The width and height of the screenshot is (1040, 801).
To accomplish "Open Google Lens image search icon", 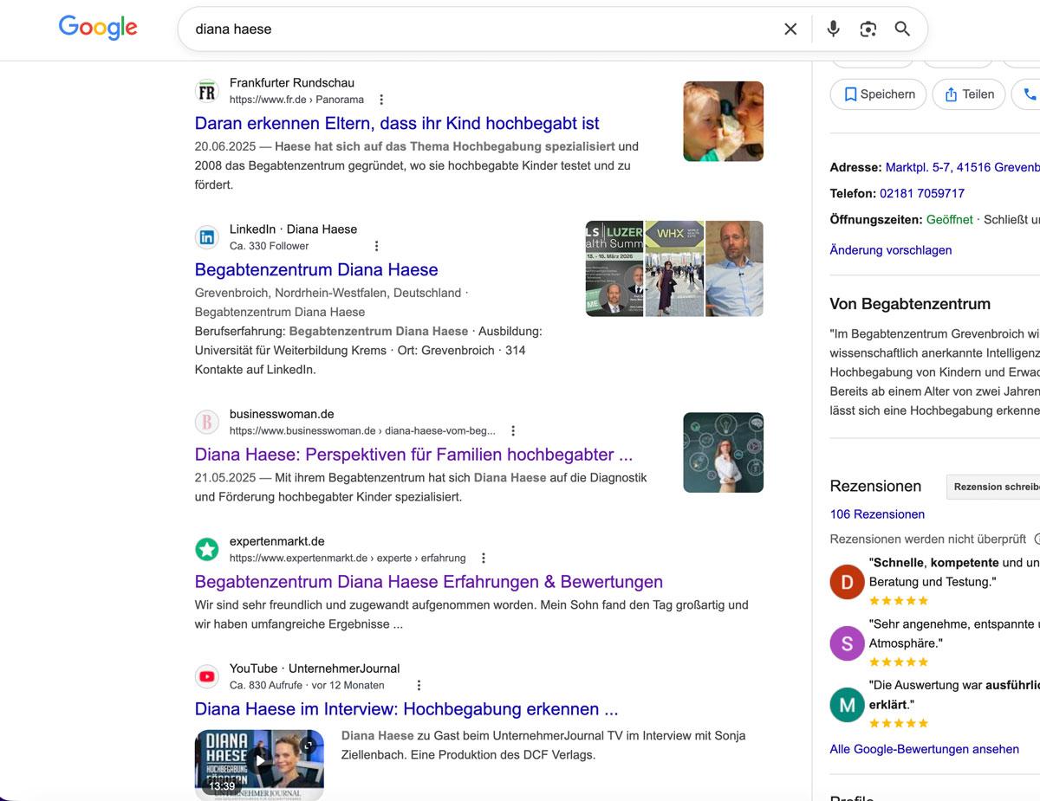I will tap(868, 29).
